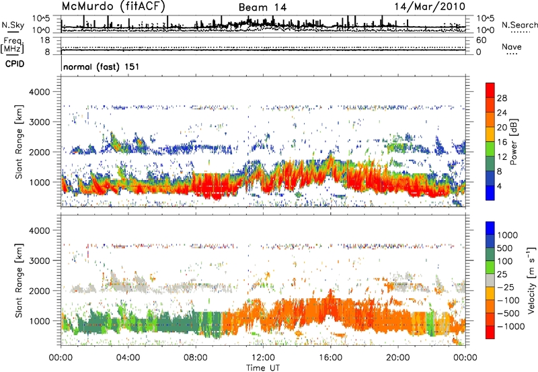Click the "-1000" label on Velocity scale
Viewport: 538px width, 372px height.
click(512, 326)
